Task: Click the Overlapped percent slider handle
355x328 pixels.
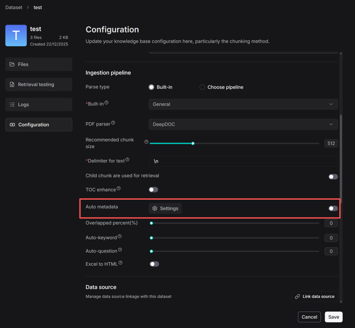Action: click(152, 223)
